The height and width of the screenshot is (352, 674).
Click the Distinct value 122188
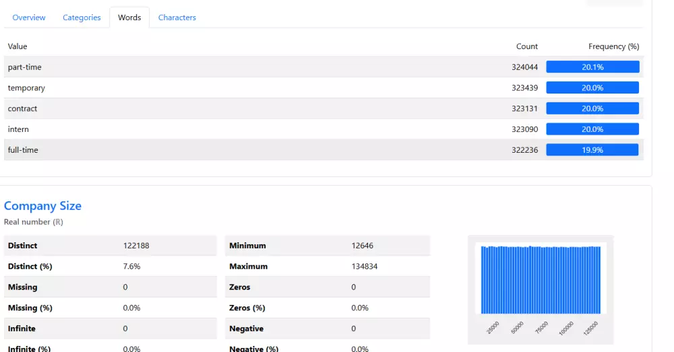pos(136,246)
